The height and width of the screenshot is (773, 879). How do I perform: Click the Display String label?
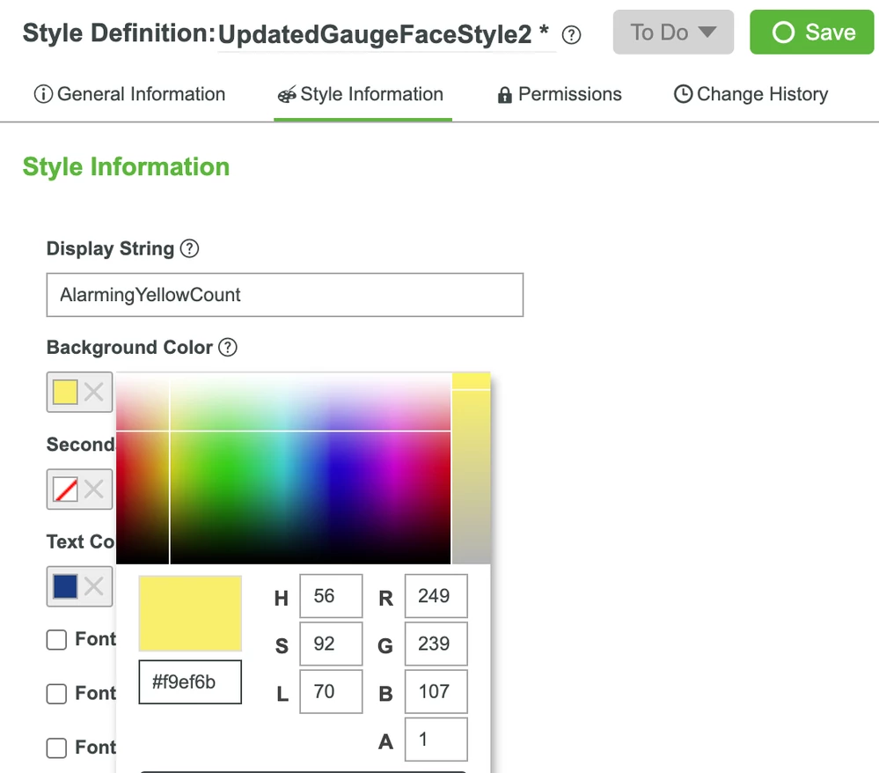(111, 248)
